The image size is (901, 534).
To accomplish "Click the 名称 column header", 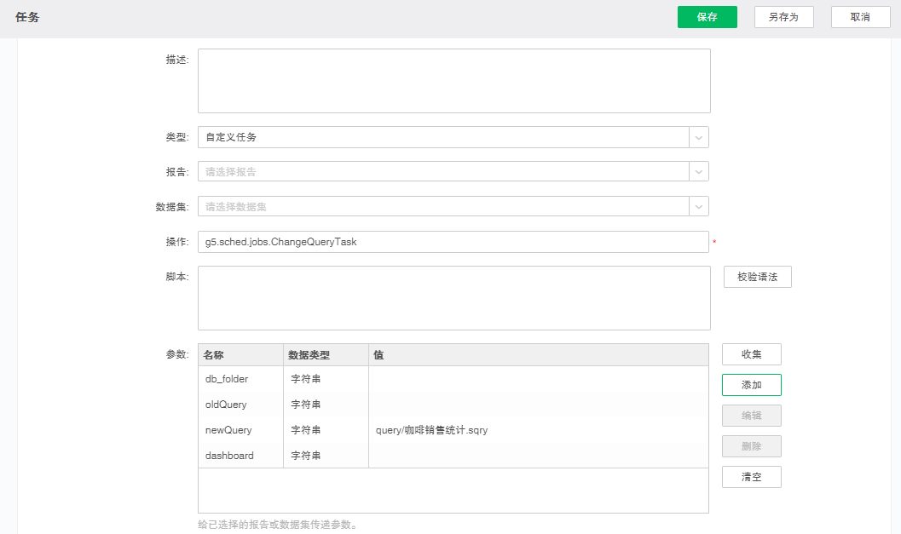I will [x=240, y=355].
